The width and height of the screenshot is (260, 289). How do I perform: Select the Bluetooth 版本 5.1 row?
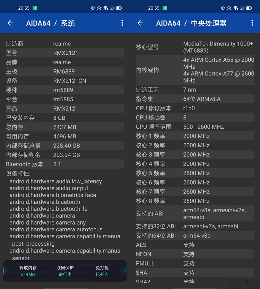coord(65,164)
